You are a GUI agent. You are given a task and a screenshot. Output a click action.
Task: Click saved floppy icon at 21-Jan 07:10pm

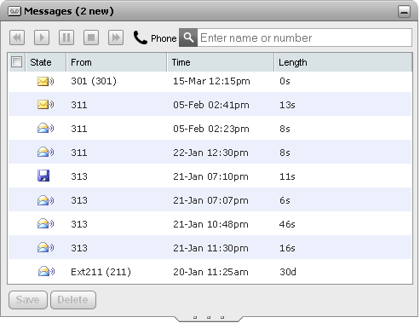click(43, 176)
